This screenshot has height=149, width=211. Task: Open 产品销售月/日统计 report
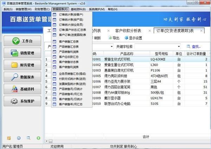(x=71, y=89)
